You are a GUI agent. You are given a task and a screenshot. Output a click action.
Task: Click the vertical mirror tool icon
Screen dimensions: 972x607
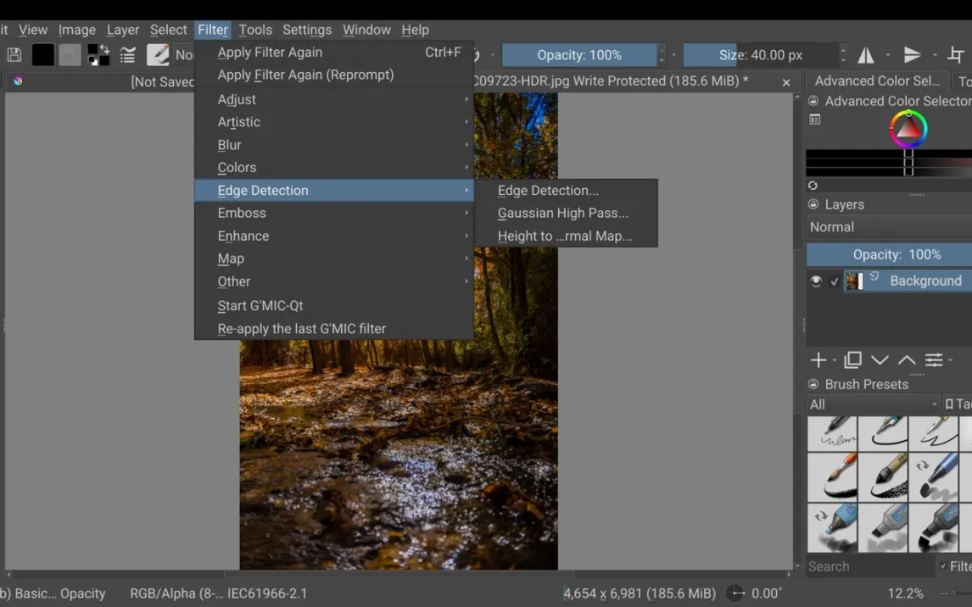(912, 55)
